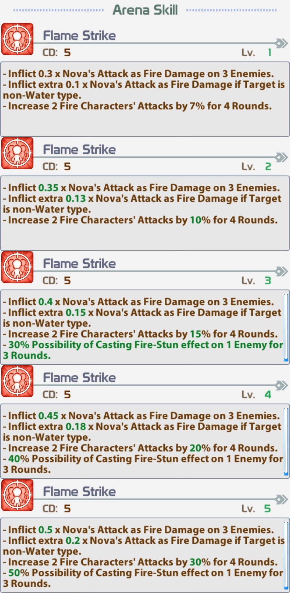The image size is (290, 593).
Task: Click the double-chevron arrow on Lv. 2 skill
Action: coord(281,157)
